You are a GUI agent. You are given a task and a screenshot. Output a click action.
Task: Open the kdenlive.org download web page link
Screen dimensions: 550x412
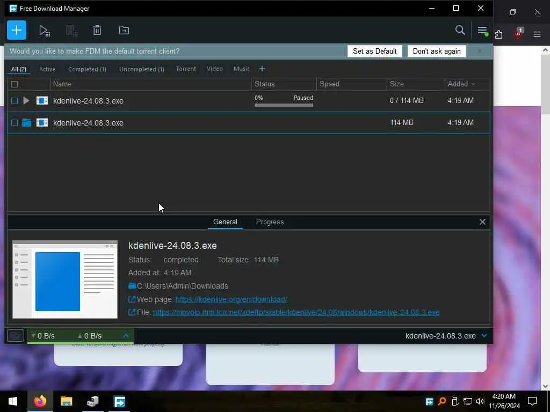(231, 299)
